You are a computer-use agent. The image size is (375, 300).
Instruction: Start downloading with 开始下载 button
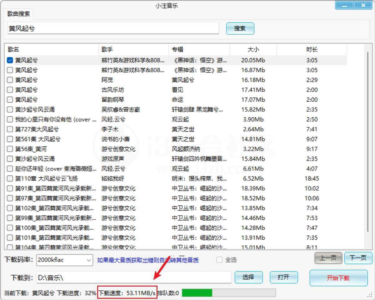tap(338, 278)
